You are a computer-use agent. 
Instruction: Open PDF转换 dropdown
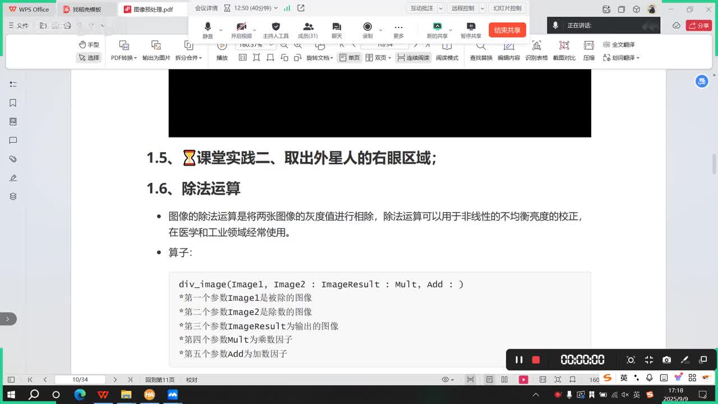tap(124, 50)
